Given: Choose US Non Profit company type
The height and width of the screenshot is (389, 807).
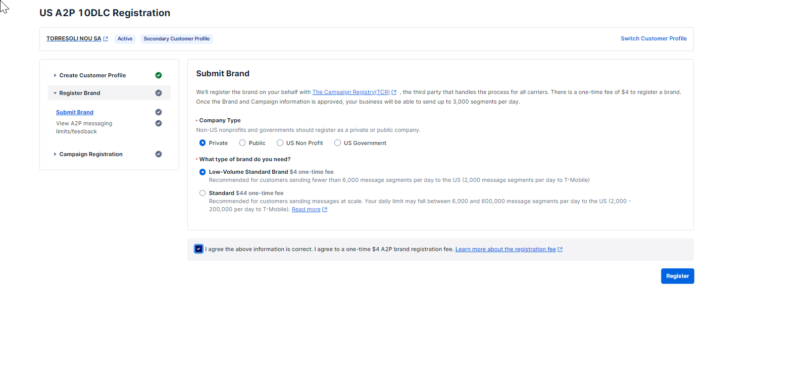Looking at the screenshot, I should tap(280, 143).
